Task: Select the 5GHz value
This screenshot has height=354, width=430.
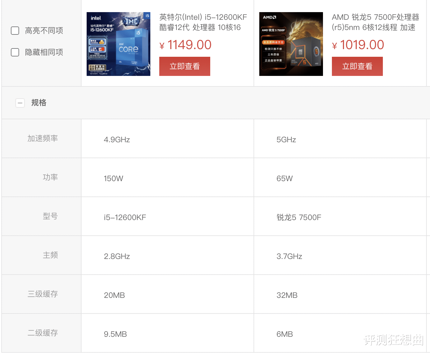Action: (286, 140)
